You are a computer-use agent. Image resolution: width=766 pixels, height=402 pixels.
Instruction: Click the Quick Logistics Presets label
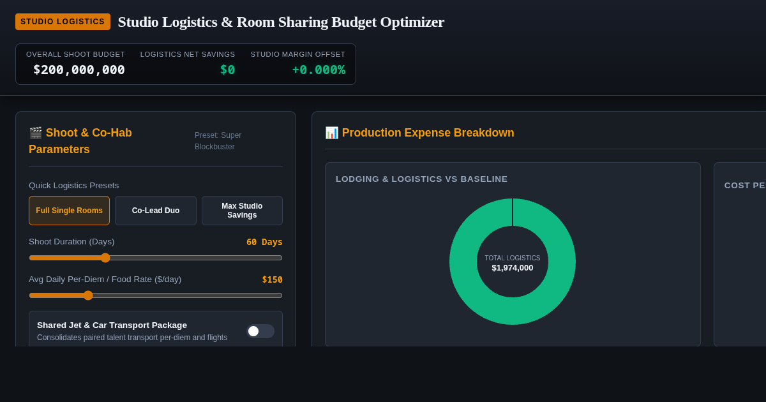[74, 186]
